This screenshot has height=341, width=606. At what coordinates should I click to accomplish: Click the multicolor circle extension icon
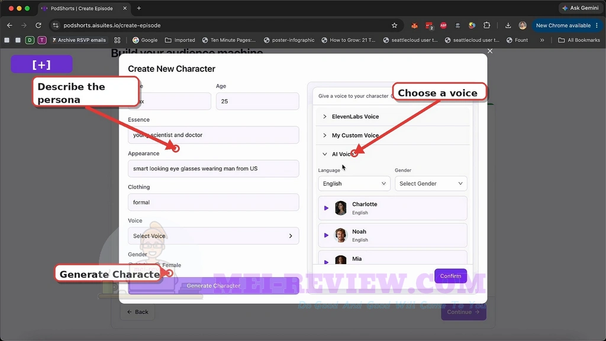click(x=472, y=25)
